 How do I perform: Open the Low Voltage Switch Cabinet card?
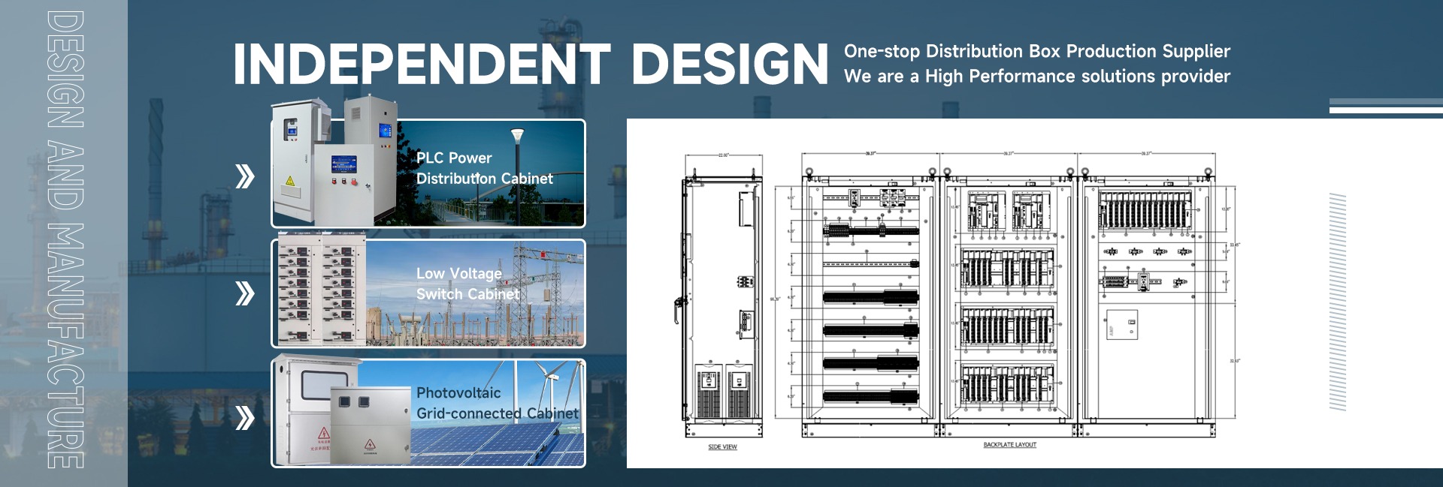coord(428,293)
